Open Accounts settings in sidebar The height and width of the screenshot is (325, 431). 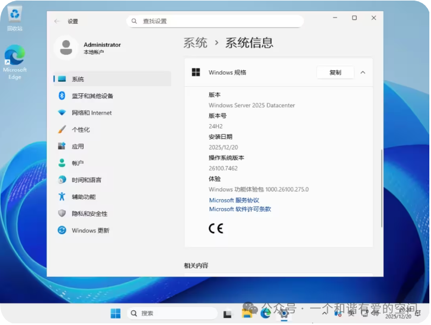point(77,163)
